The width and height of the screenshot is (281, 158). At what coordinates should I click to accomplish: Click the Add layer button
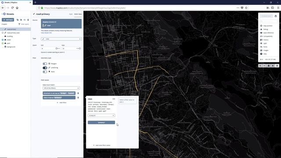[x=8, y=20]
